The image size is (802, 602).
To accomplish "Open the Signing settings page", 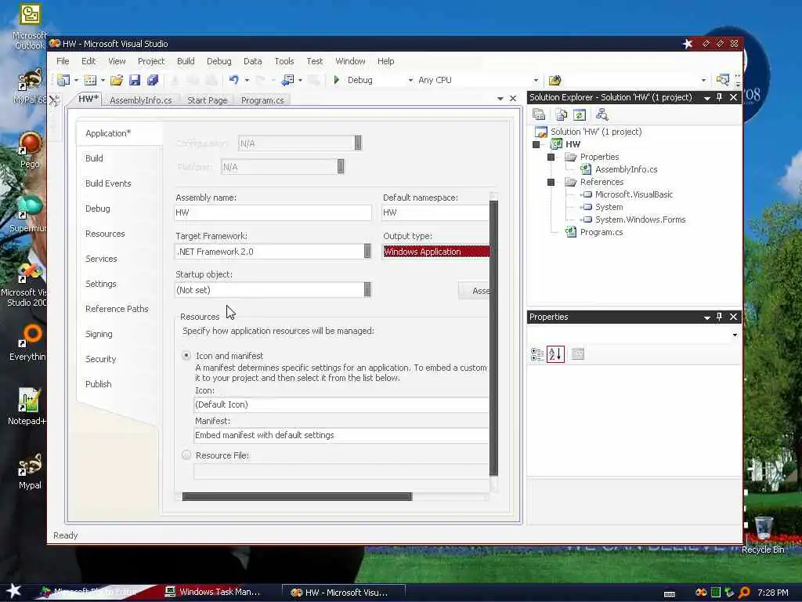I will pyautogui.click(x=99, y=334).
